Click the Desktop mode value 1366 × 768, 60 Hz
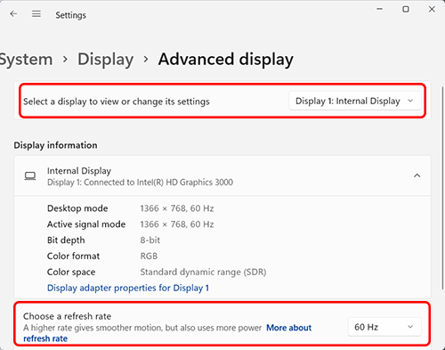The width and height of the screenshot is (445, 350). click(177, 208)
